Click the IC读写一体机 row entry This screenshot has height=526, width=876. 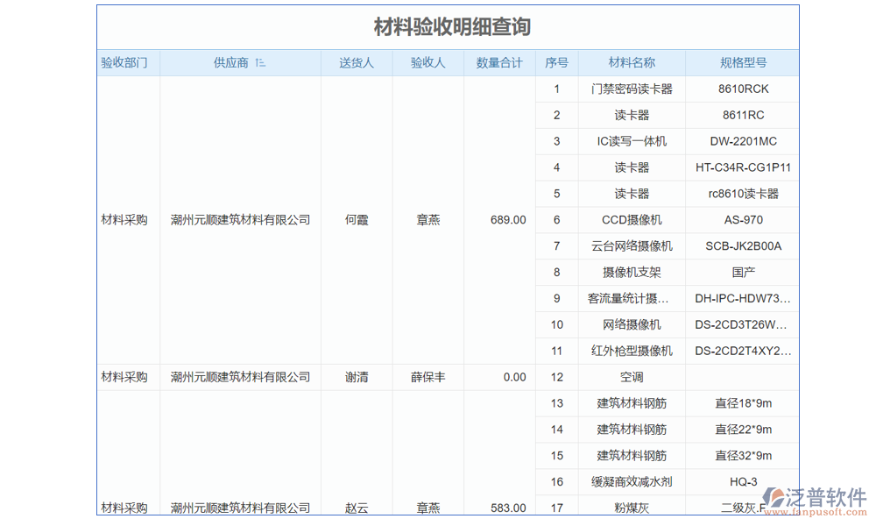[632, 141]
